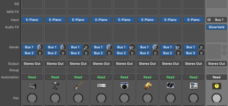Open Bus 2 send on the cymbals strip
Screen dimensions: 228x106
click(x=144, y=53)
